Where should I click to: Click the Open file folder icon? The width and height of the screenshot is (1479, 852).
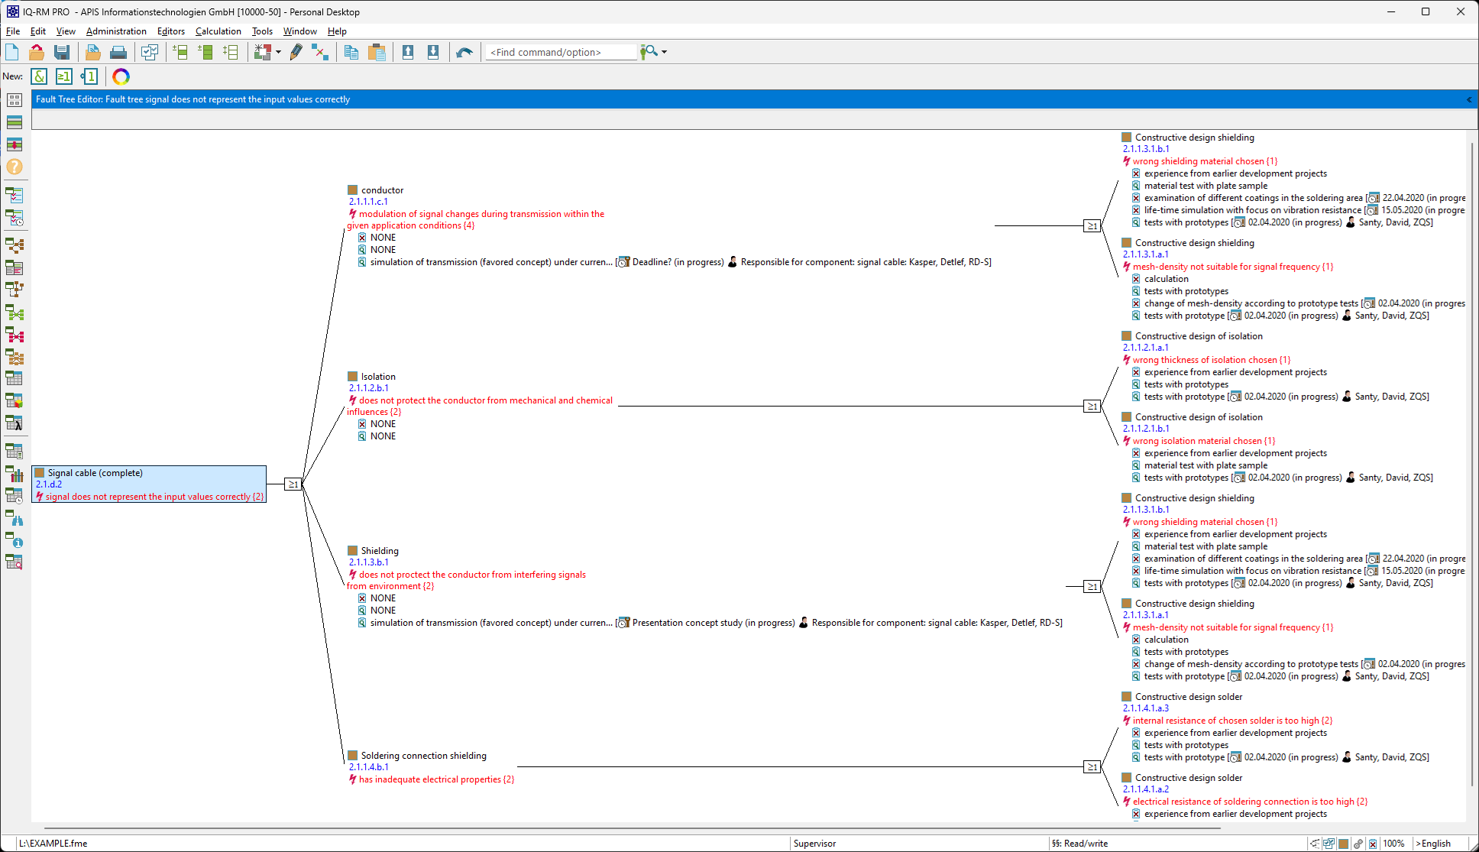pos(37,52)
